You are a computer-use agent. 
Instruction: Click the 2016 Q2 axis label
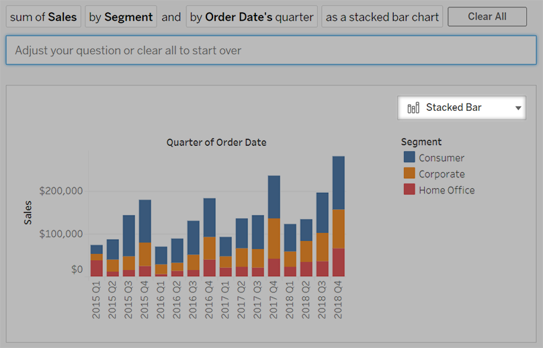[x=177, y=300]
